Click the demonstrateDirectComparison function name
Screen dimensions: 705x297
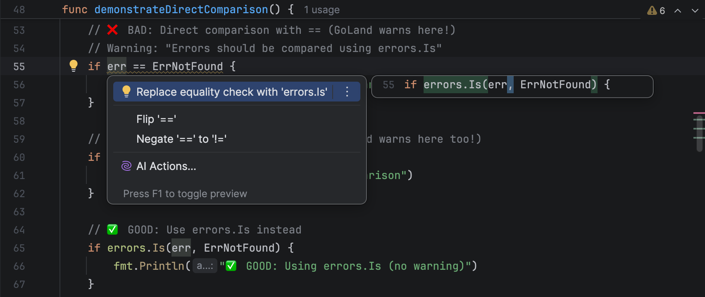pyautogui.click(x=181, y=9)
